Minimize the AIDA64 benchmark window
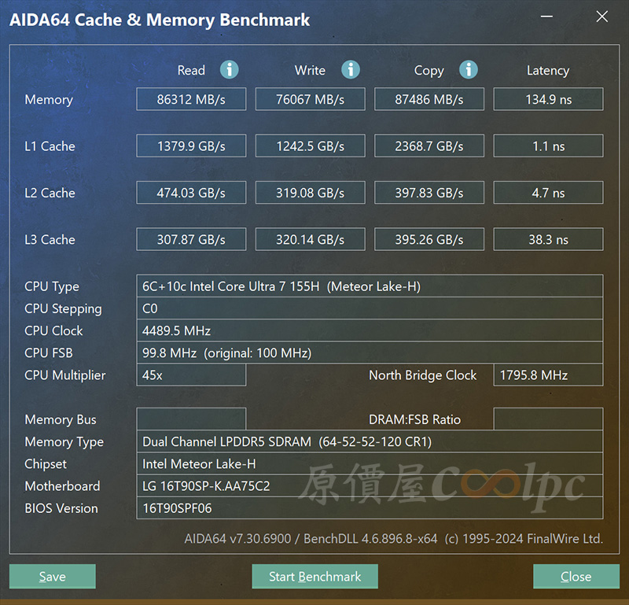The image size is (629, 605). 546,17
